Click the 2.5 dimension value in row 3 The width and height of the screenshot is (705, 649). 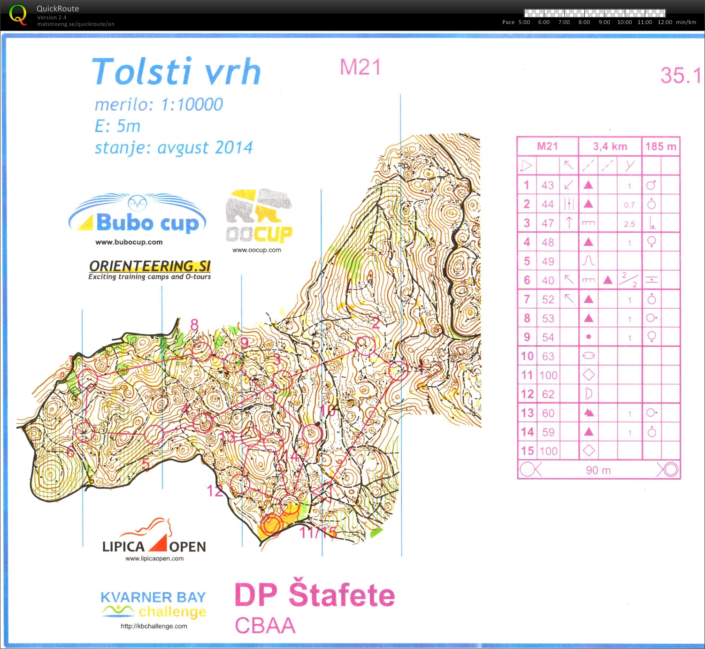tap(629, 224)
